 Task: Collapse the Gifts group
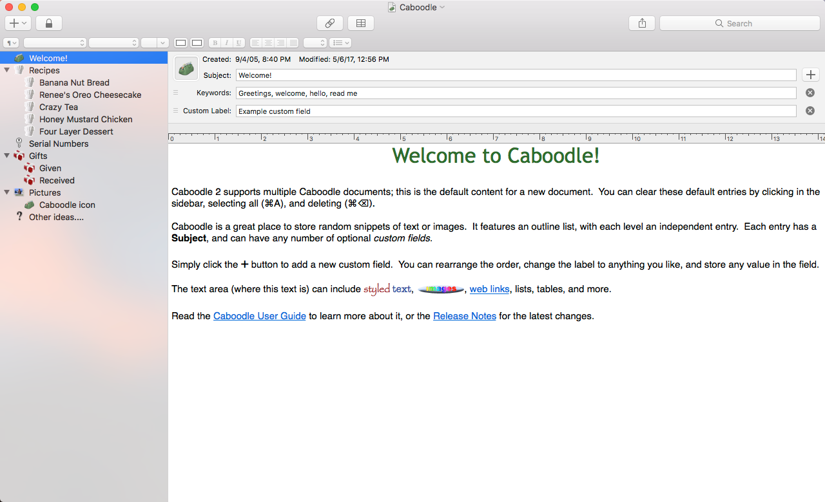(6, 156)
